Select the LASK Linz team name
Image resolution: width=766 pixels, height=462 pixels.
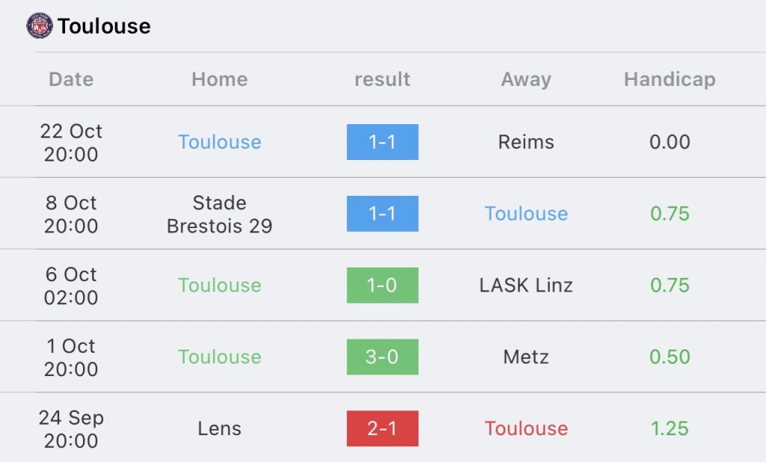coord(526,286)
